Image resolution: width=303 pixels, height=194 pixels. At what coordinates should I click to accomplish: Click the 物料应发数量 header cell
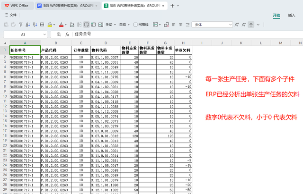coord(130,50)
